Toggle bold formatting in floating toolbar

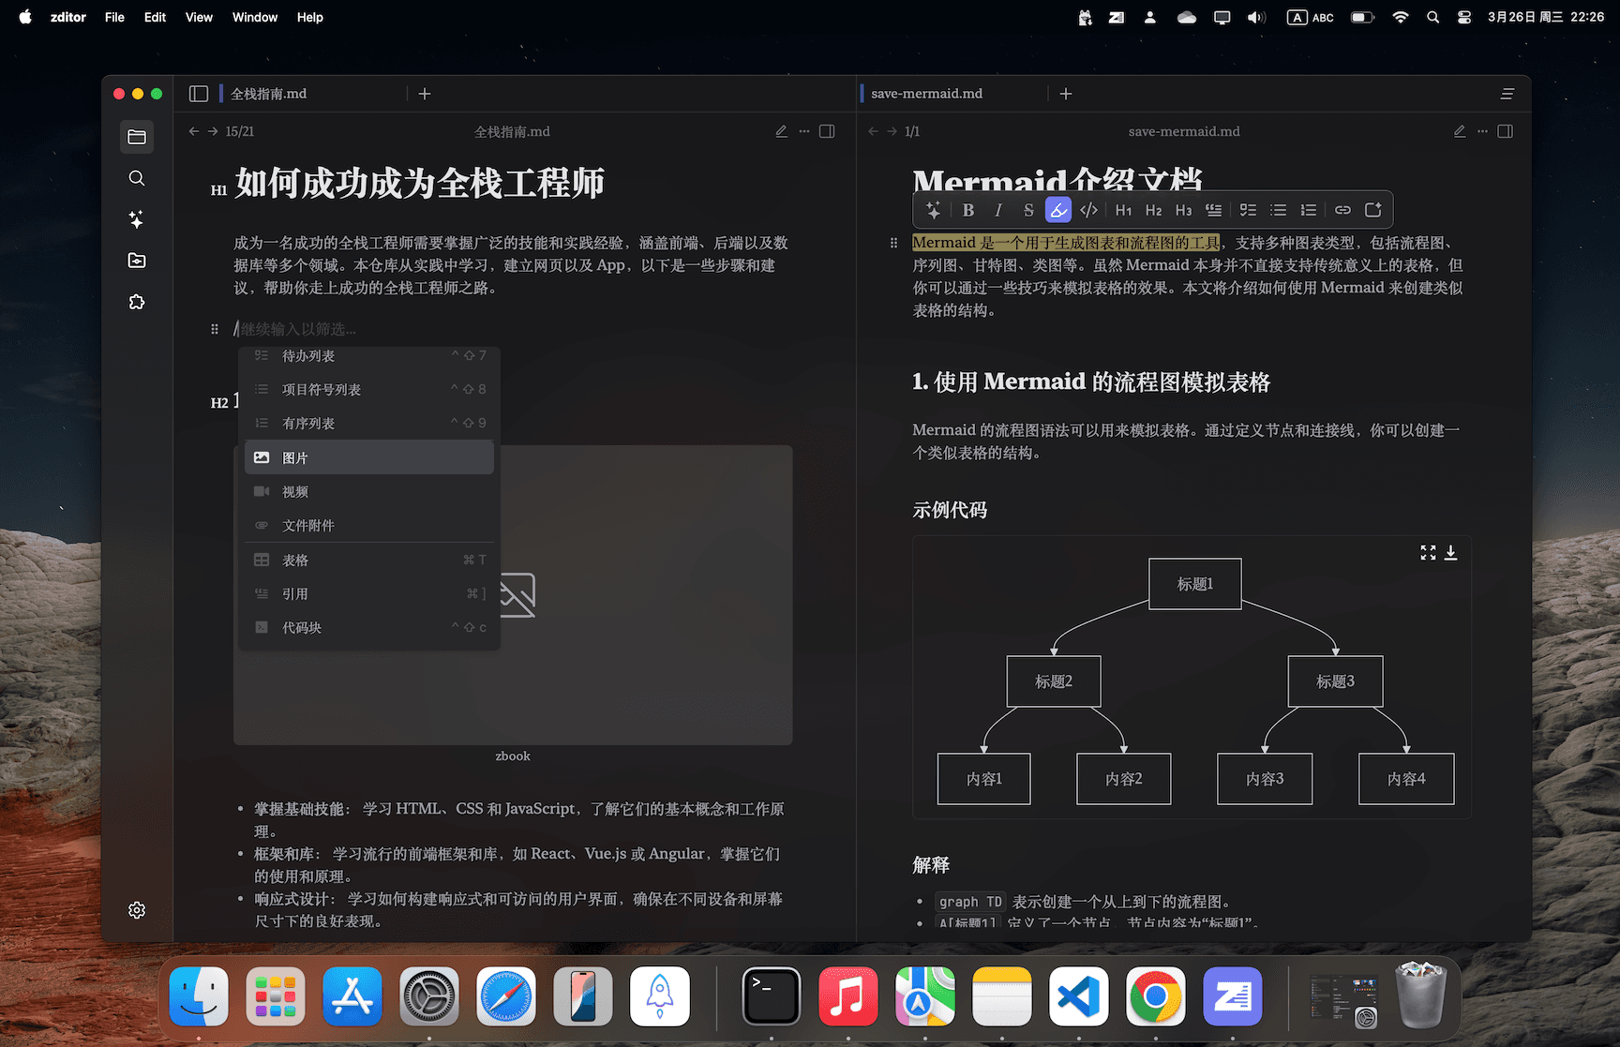[968, 210]
